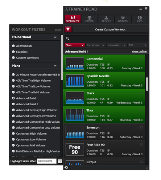Click the workout list scrollbar thumb
The image size is (161, 180).
(147, 84)
